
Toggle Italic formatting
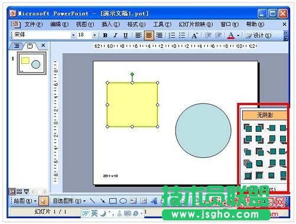[115, 35]
